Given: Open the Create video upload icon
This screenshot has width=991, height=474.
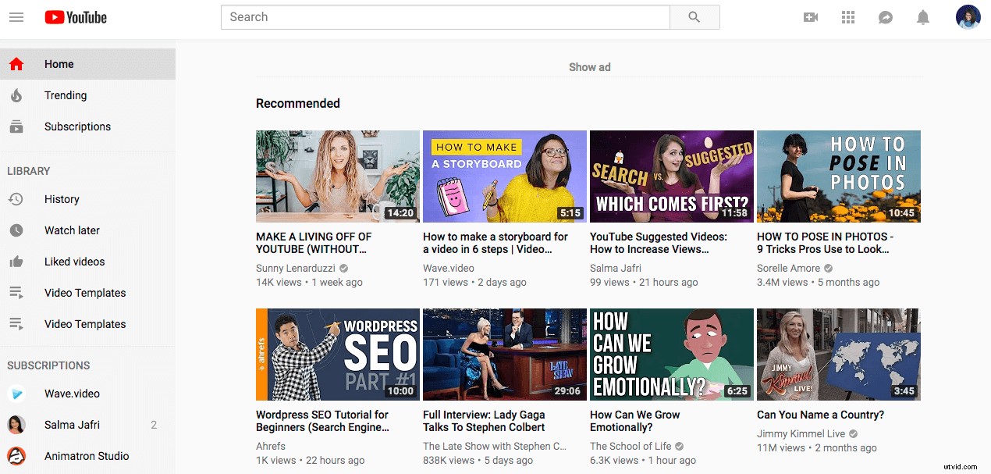Looking at the screenshot, I should point(811,16).
